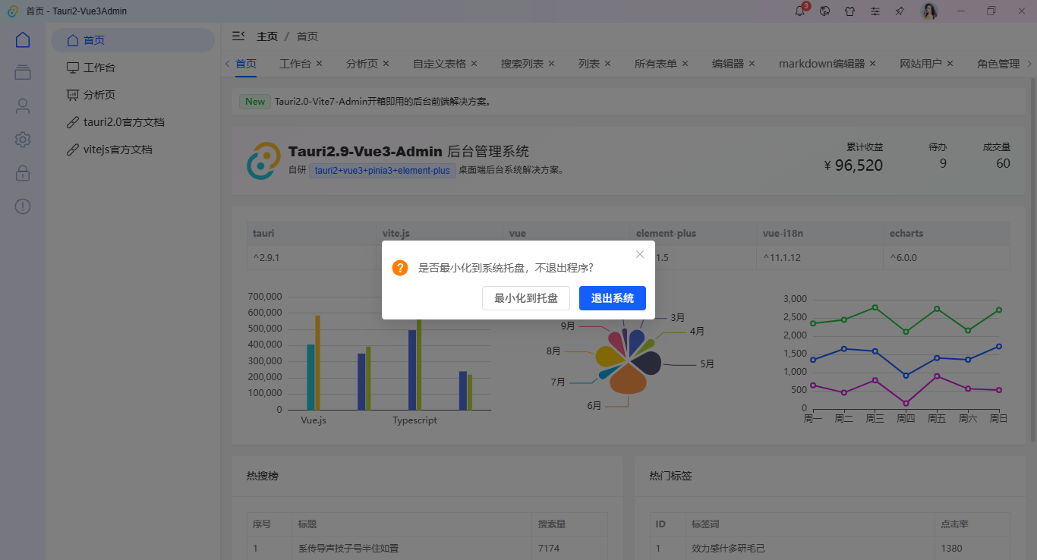Toggle window always-on-top pin icon
This screenshot has width=1037, height=560.
pos(900,11)
